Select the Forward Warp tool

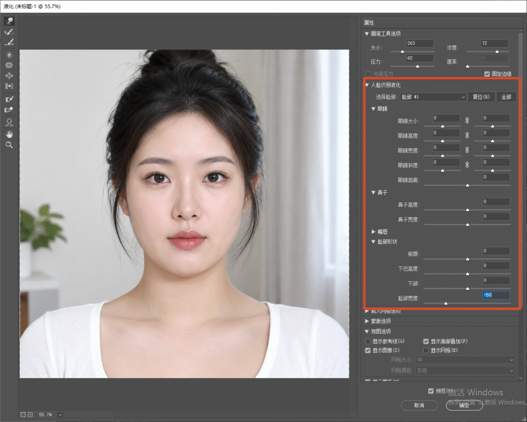pos(9,21)
